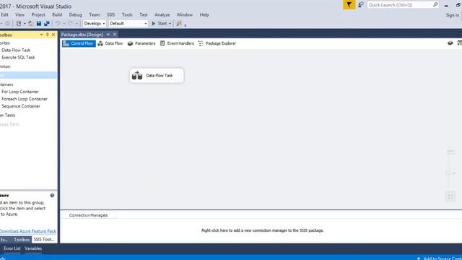This screenshot has width=462, height=260.
Task: Click Add to Source Control in the status bar
Action: click(x=439, y=258)
